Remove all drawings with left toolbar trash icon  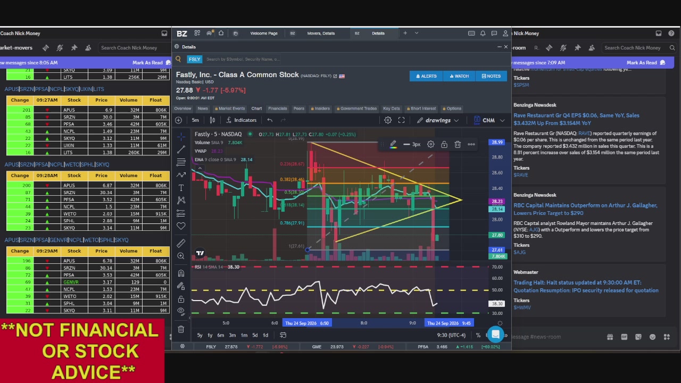181,329
